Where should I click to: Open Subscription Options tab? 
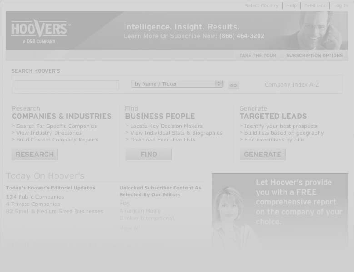click(314, 56)
